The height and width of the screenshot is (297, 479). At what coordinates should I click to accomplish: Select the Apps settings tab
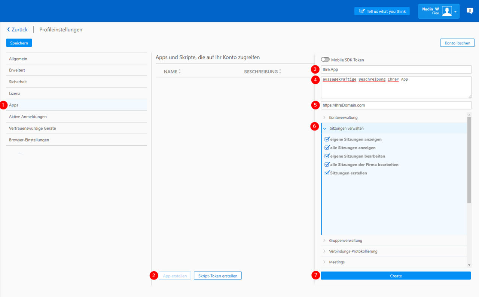(76, 105)
